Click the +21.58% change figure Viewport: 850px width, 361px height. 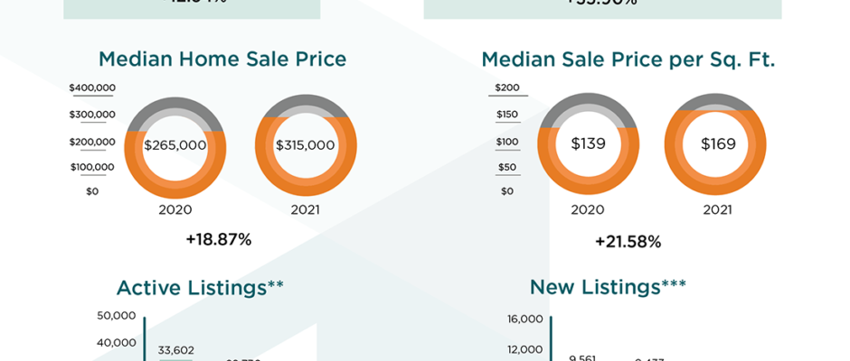[x=628, y=242]
